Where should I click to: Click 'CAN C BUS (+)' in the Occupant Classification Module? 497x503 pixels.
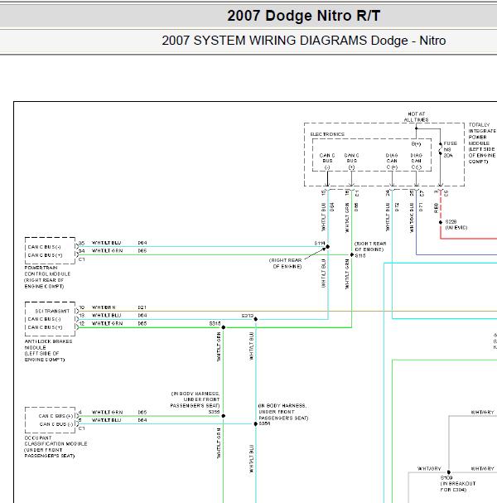[x=55, y=416]
